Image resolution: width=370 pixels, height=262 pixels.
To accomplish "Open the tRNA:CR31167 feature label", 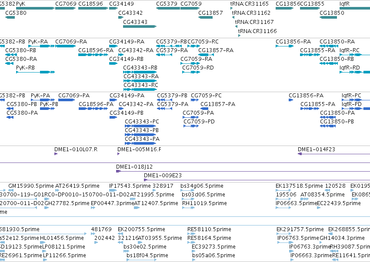I will pyautogui.click(x=254, y=22).
